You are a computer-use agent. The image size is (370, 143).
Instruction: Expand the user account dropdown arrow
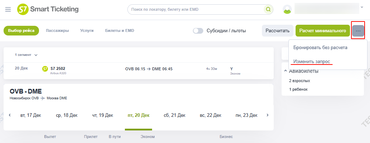pos(362,7)
